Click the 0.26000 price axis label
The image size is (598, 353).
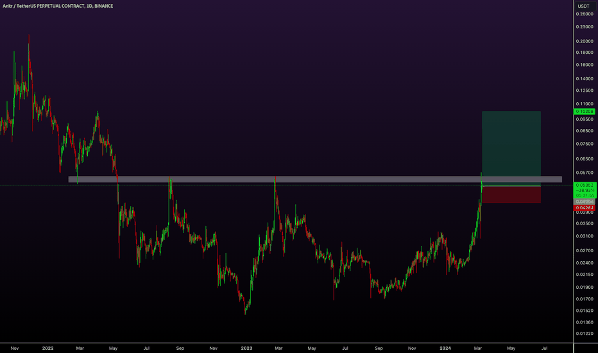[x=585, y=13]
